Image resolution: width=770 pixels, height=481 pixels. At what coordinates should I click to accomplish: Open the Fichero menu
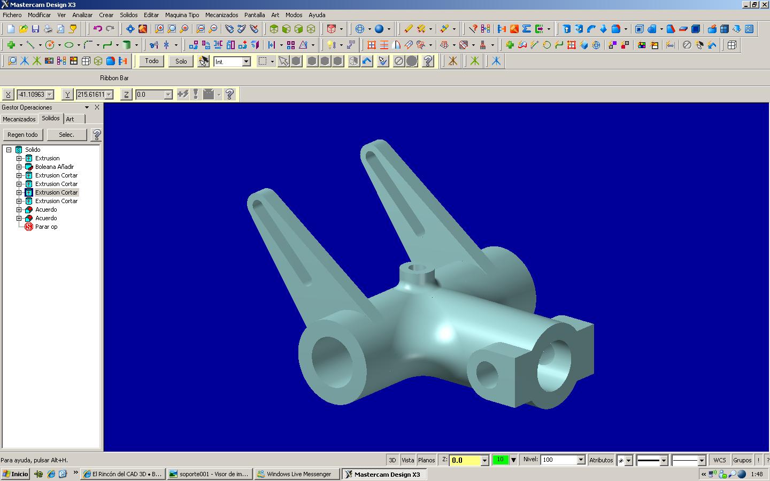[12, 15]
